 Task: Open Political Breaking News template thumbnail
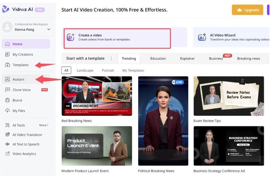[x=163, y=121]
